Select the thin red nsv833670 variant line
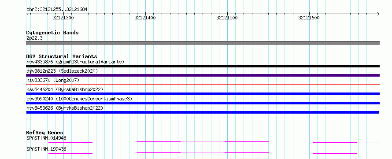 coord(203,85)
